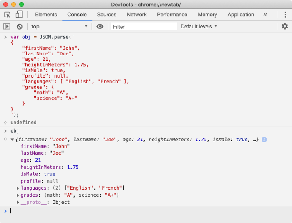
Task: Open the Default levels dropdown
Action: pos(199,26)
